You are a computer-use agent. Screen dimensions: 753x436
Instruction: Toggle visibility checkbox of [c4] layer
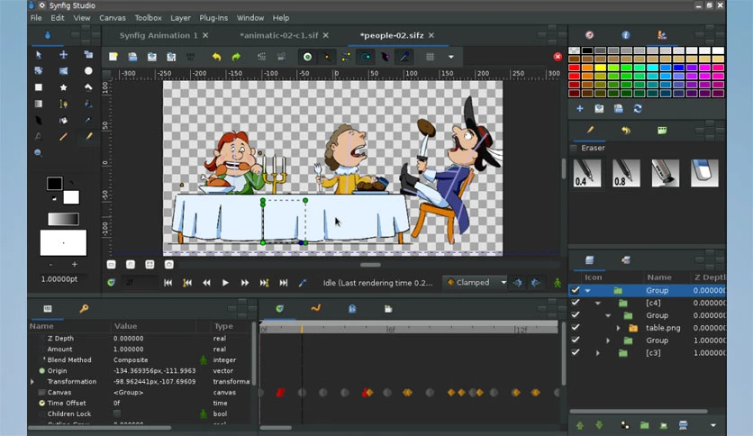575,303
